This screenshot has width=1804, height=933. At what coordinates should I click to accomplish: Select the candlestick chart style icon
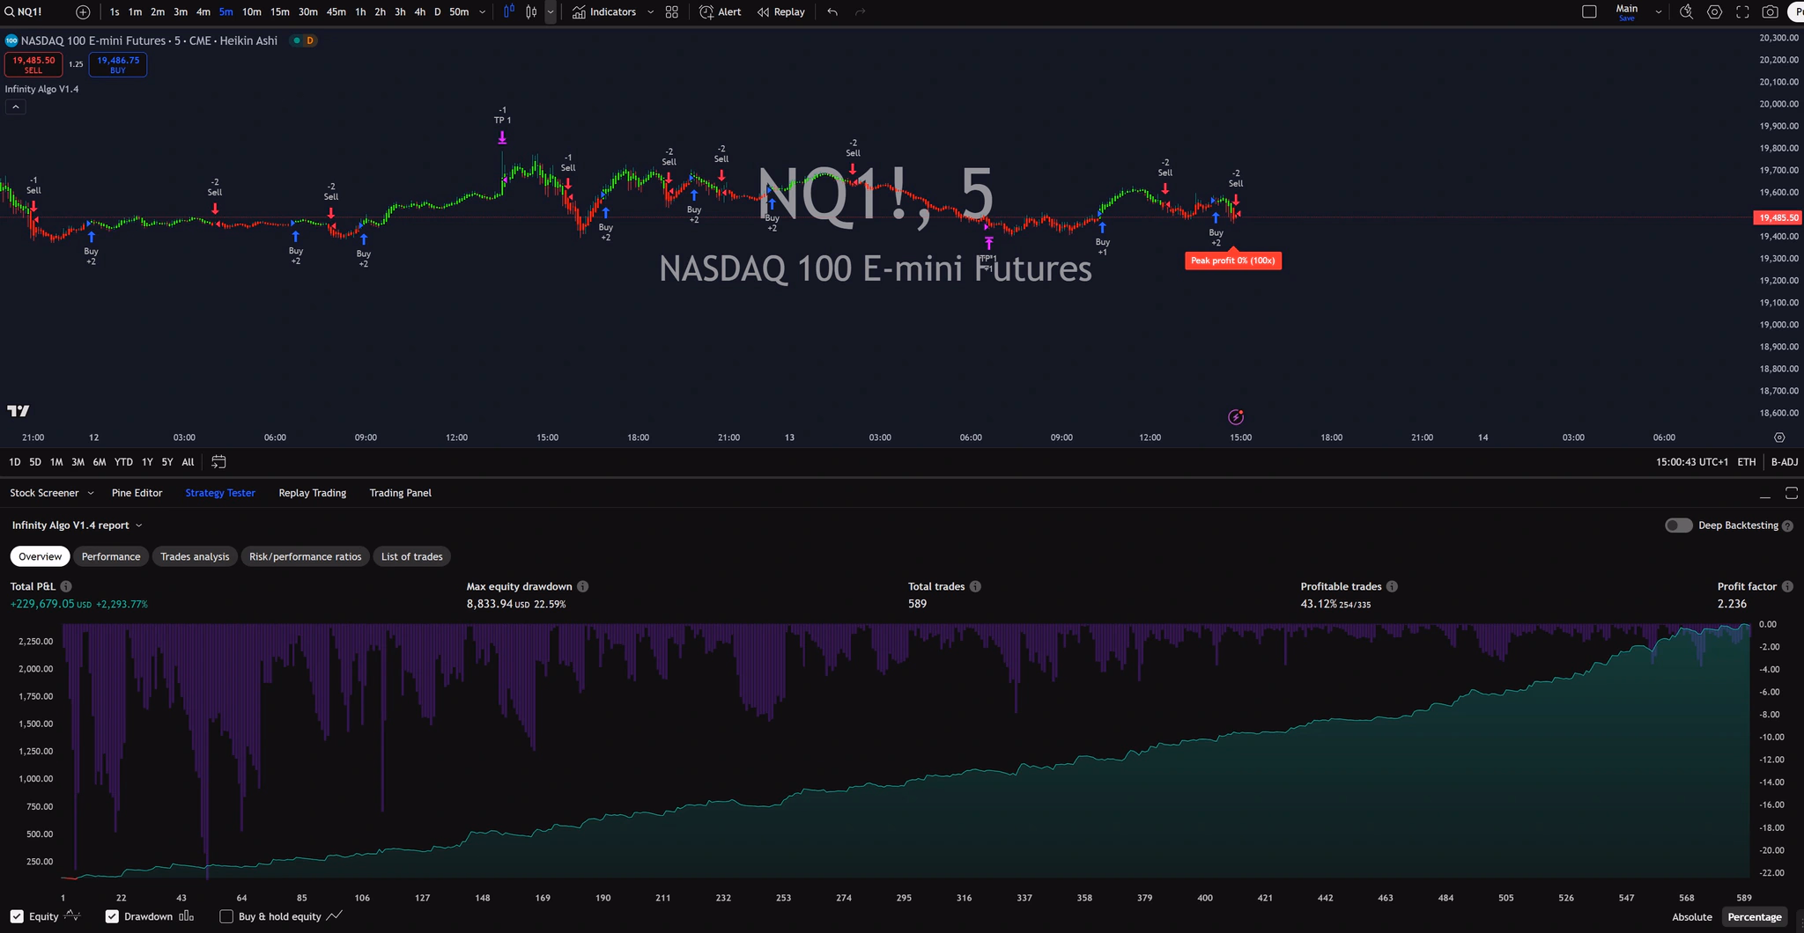[531, 11]
